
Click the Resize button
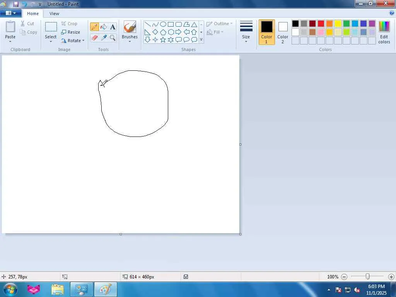pos(71,32)
